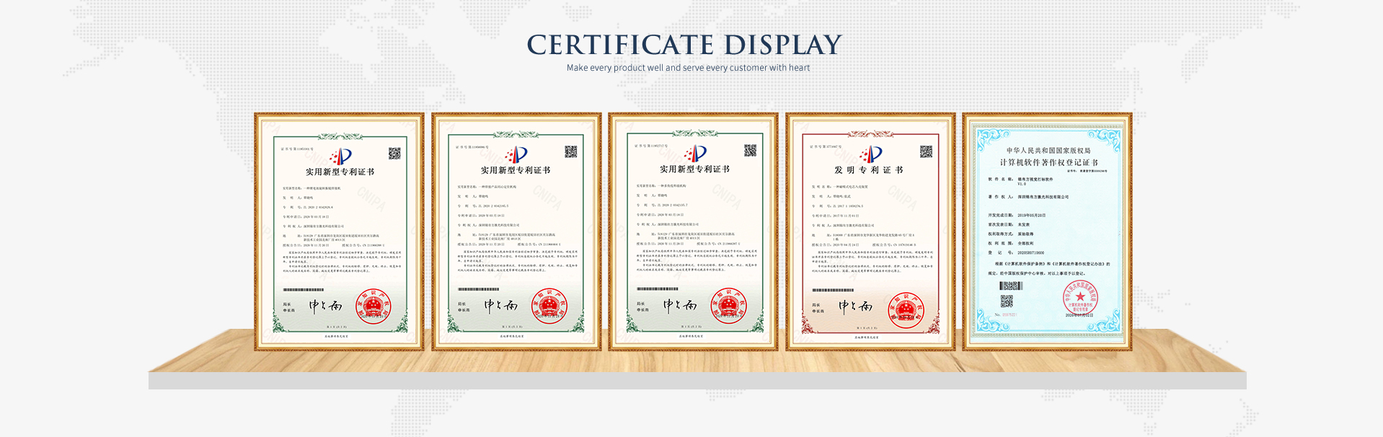Screen dimensions: 1383x437
Task: Open the first 实用新型专利证书 framed certificate
Action: point(339,231)
